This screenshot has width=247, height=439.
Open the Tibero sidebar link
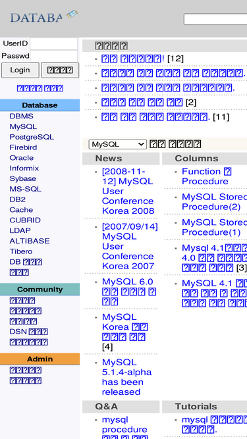tap(20, 251)
